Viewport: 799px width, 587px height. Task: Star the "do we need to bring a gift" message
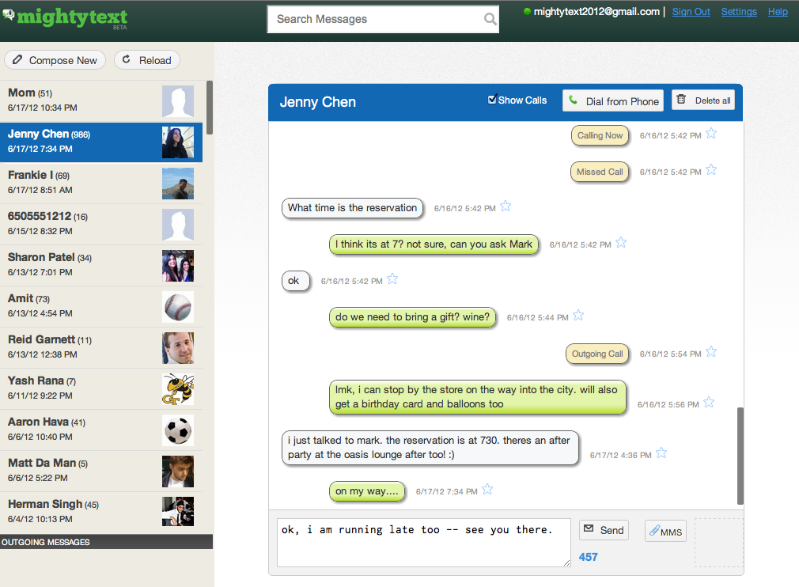pyautogui.click(x=578, y=316)
